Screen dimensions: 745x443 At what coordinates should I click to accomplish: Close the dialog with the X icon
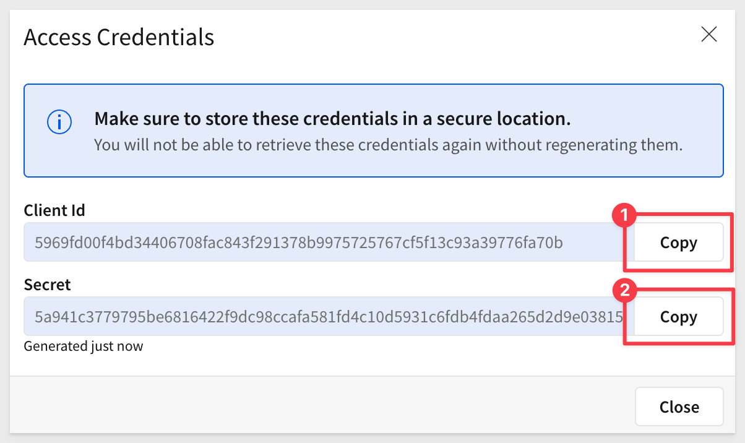[708, 35]
